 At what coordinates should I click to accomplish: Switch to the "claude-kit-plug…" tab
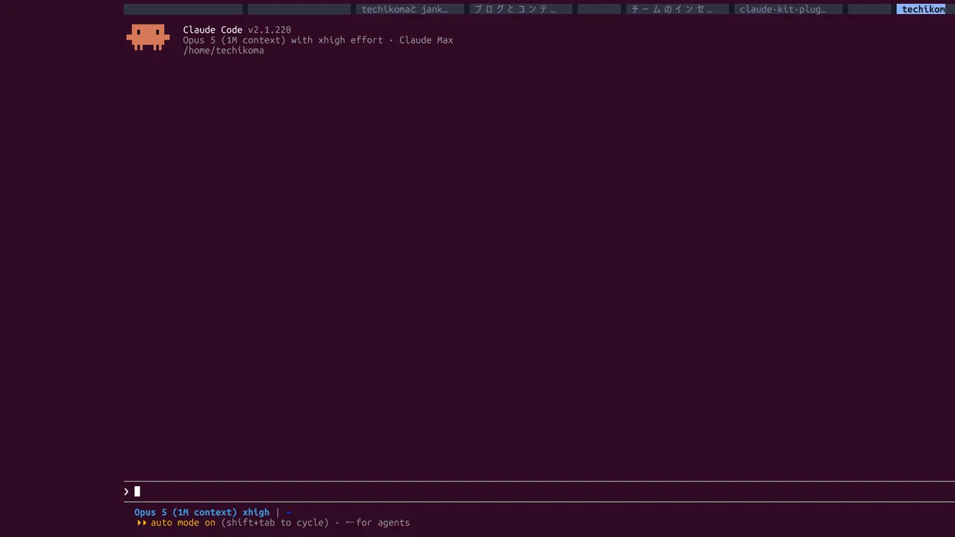tap(788, 9)
